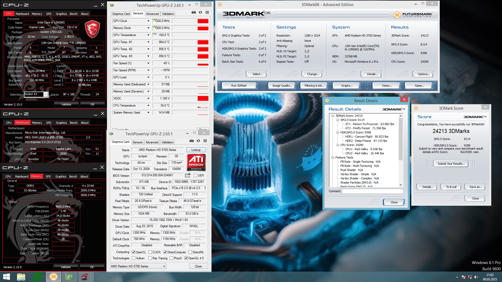Click Result Details title bar icon
The height and width of the screenshot is (282, 502).
pyautogui.click(x=327, y=101)
